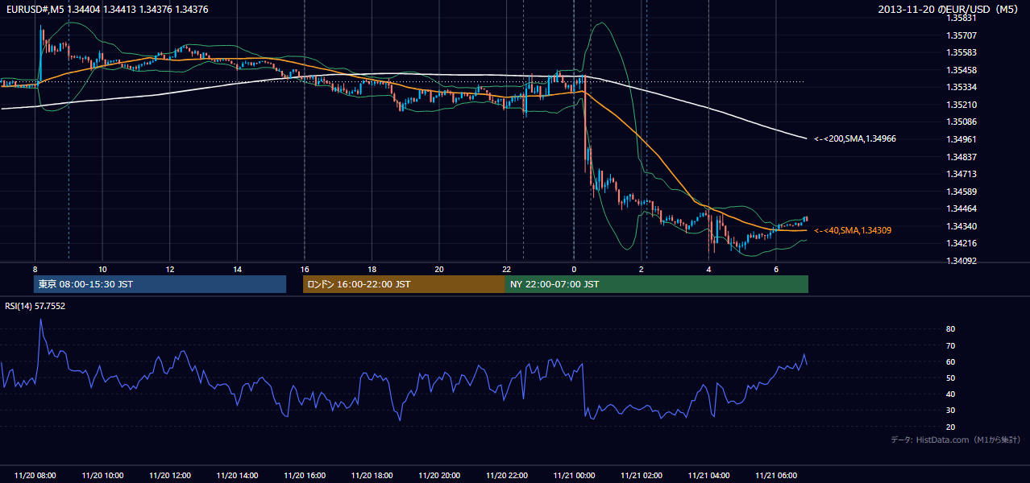Viewport: 1030px width, 483px height.
Task: Click price axis value 1.34589
Action: click(961, 192)
